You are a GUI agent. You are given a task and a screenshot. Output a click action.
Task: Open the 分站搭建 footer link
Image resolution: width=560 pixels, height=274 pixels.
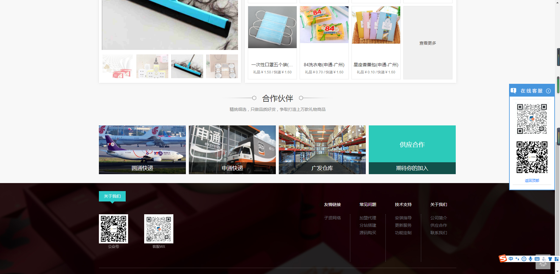point(368,225)
